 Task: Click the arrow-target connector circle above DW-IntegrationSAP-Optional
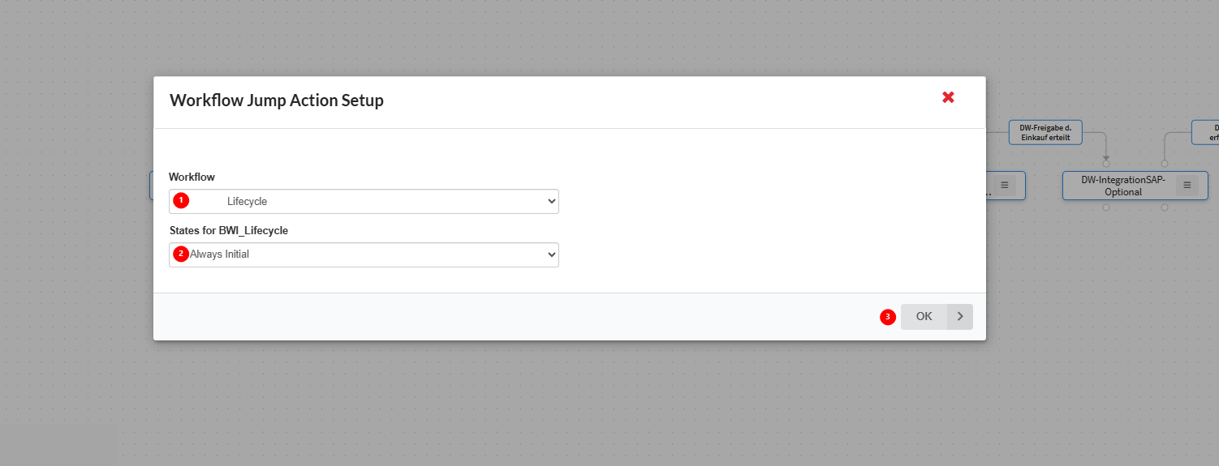click(x=1106, y=164)
